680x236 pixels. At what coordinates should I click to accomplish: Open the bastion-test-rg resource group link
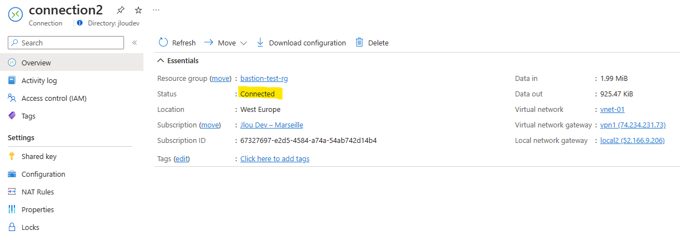264,79
